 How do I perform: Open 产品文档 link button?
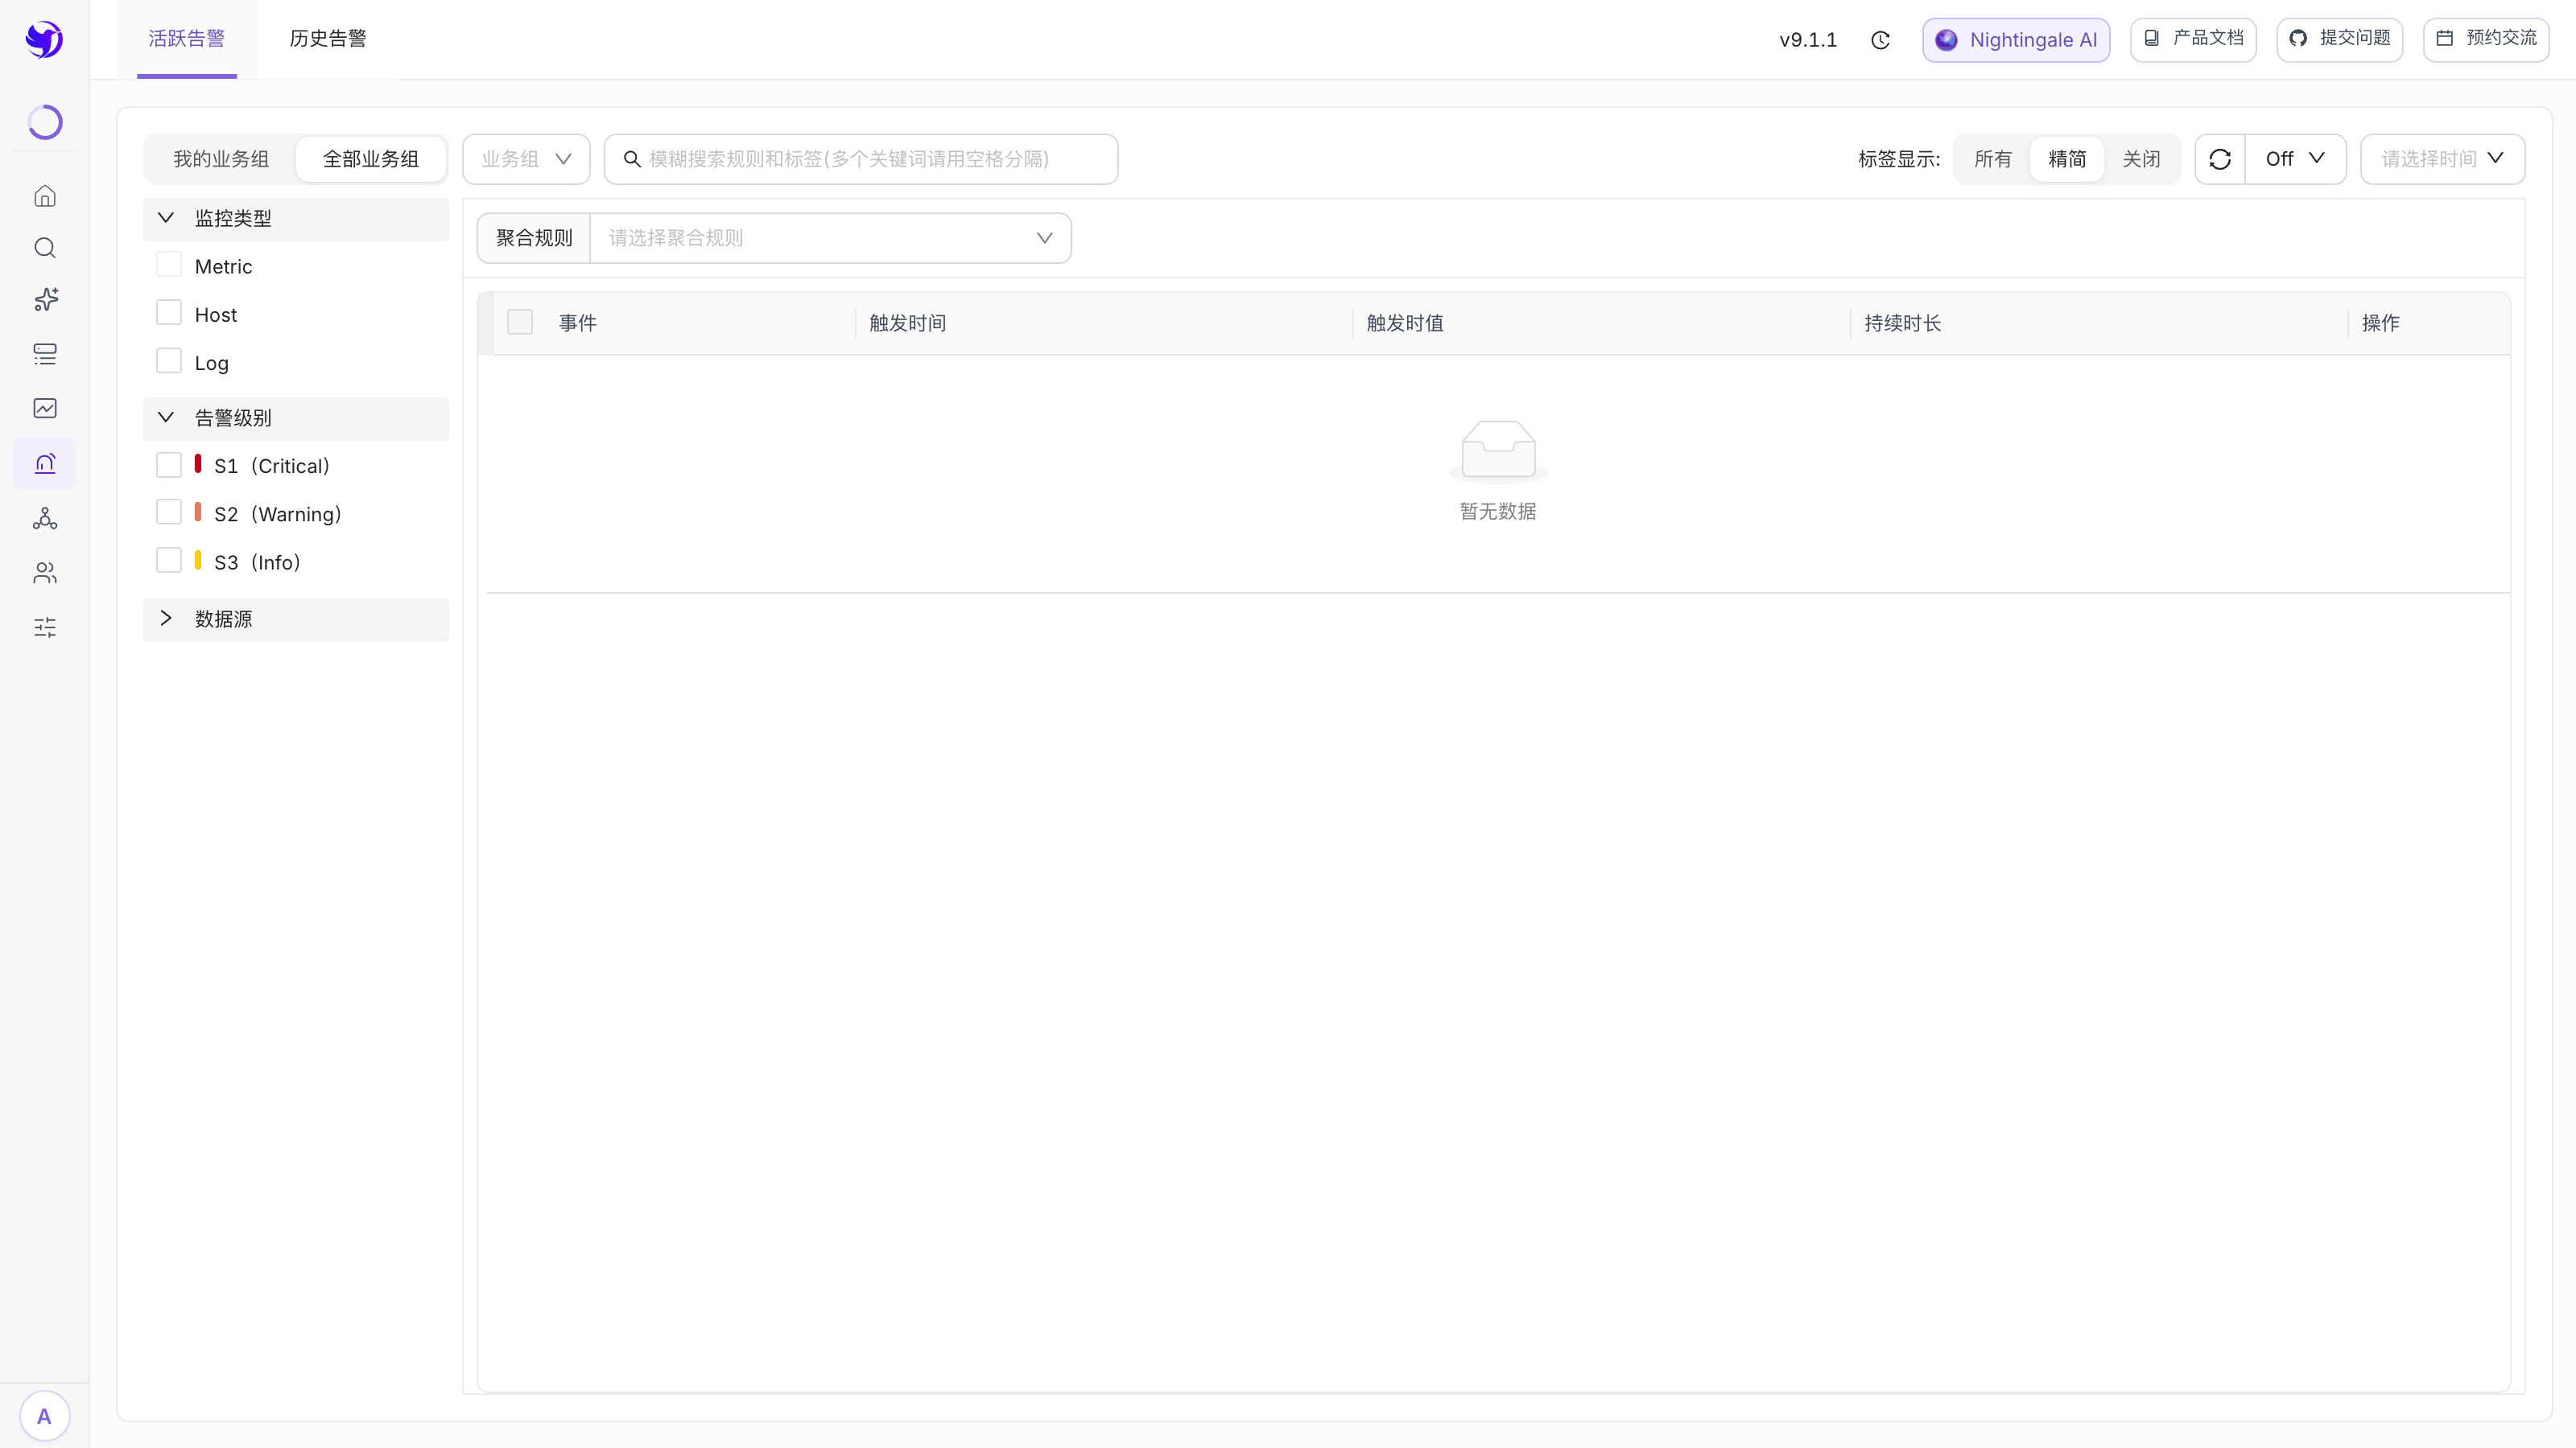pos(2193,39)
